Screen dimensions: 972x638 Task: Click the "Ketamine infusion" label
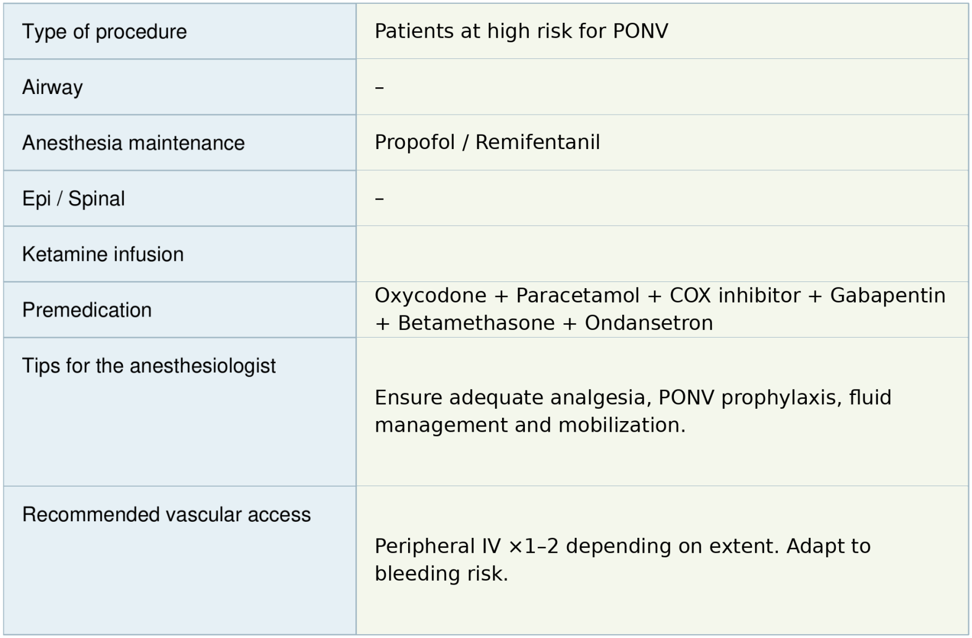click(x=103, y=254)
